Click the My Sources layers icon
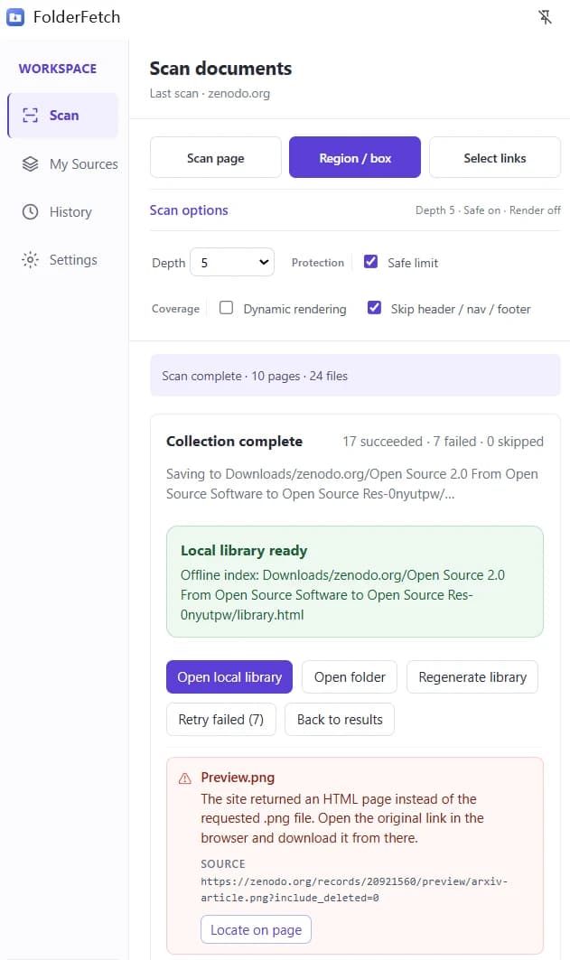The image size is (570, 960). click(x=30, y=164)
